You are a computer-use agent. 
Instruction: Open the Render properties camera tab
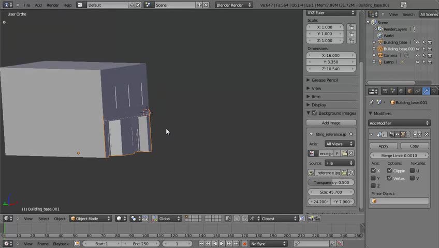click(x=385, y=91)
